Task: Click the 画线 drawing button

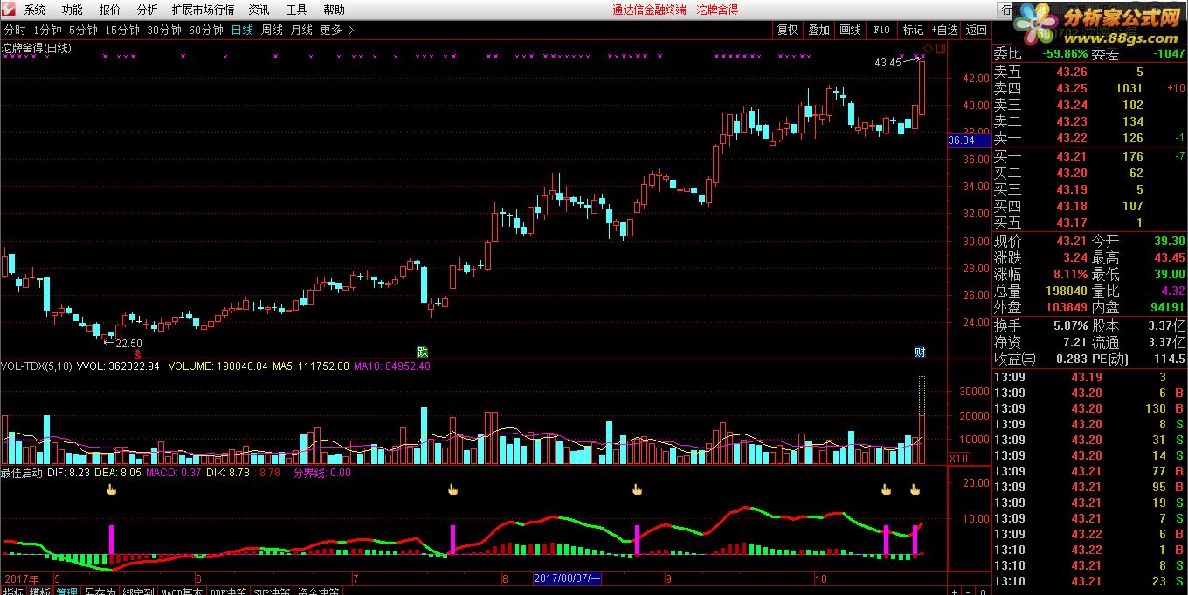Action: click(850, 30)
